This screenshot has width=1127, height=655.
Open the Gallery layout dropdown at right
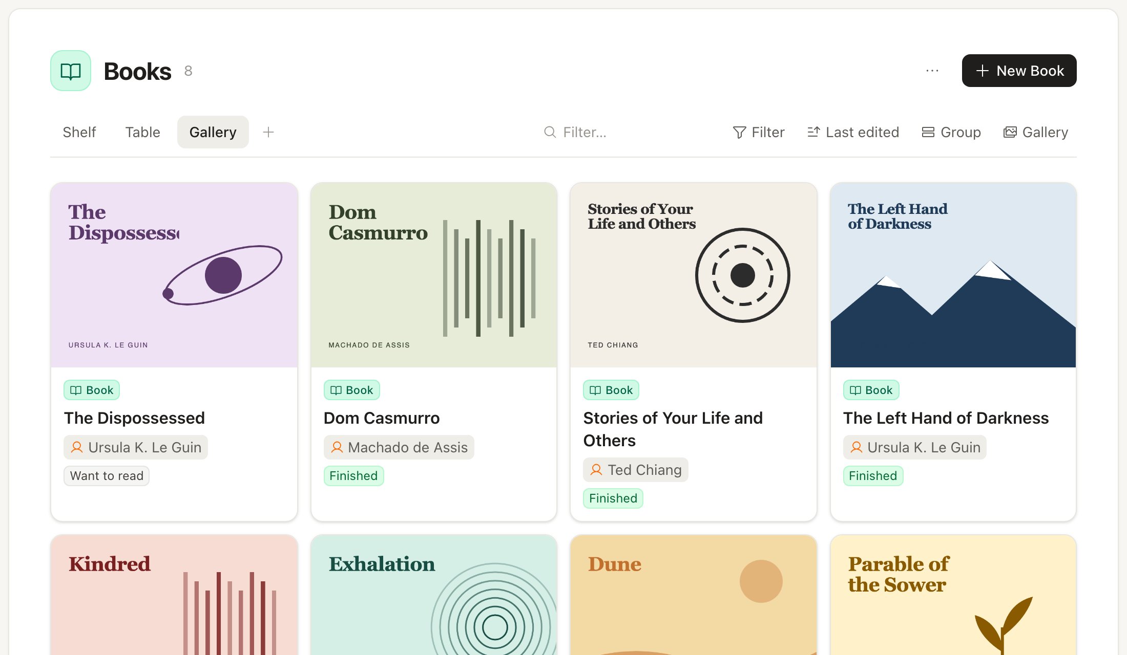tap(1035, 132)
